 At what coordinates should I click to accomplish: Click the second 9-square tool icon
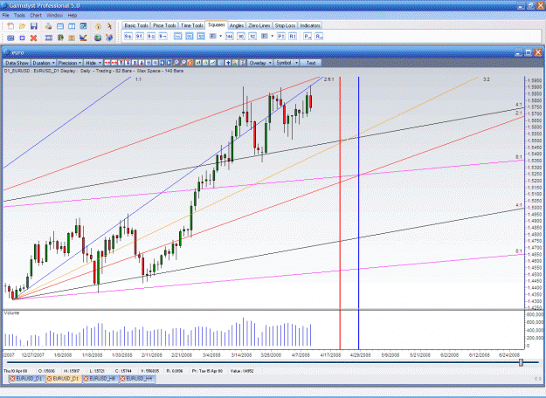click(140, 36)
